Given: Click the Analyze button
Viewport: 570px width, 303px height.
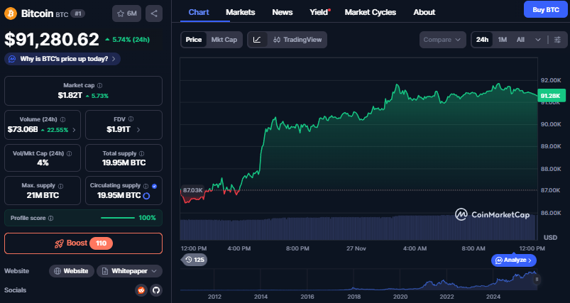Looking at the screenshot, I should click(x=514, y=260).
